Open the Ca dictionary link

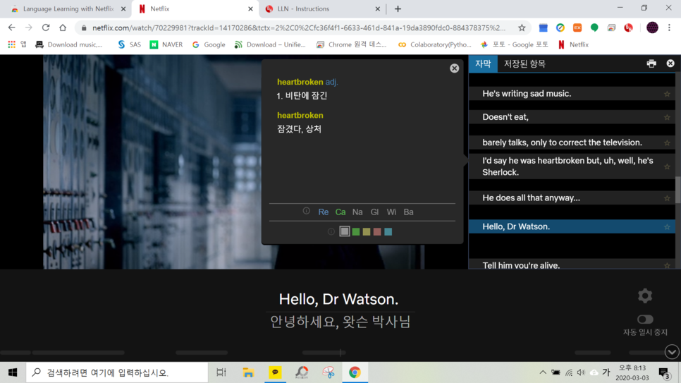click(x=340, y=212)
